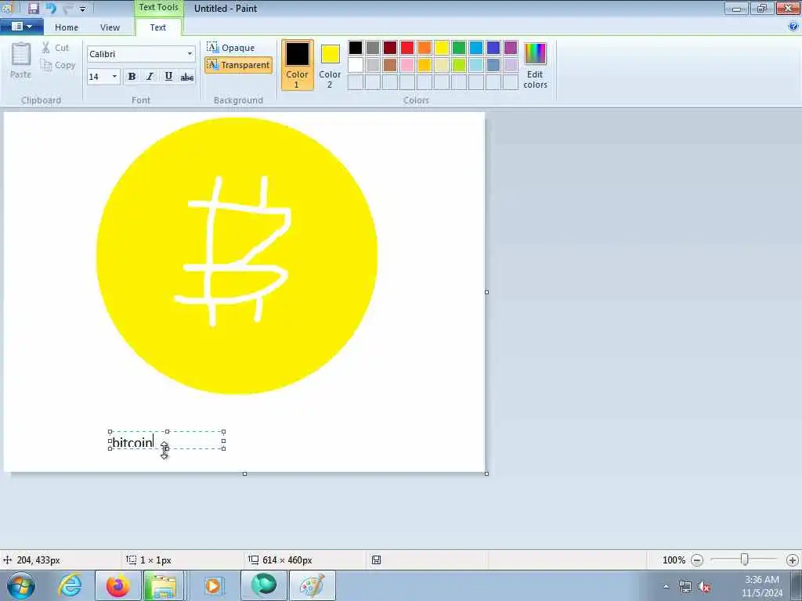The image size is (802, 601).
Task: Click the canvas bottom-right corner handle
Action: [486, 473]
